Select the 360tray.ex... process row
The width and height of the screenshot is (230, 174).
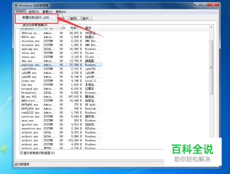pyautogui.click(x=61, y=33)
